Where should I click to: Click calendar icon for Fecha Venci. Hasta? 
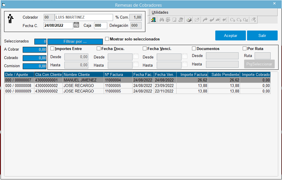click(185, 65)
